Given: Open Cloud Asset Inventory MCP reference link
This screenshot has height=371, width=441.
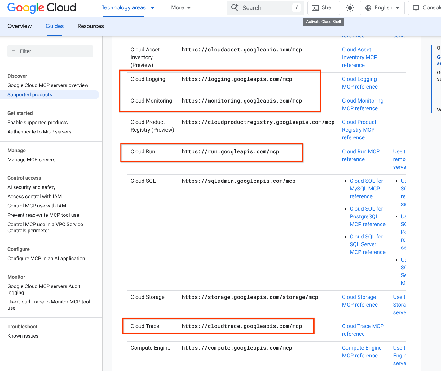Looking at the screenshot, I should coord(359,57).
